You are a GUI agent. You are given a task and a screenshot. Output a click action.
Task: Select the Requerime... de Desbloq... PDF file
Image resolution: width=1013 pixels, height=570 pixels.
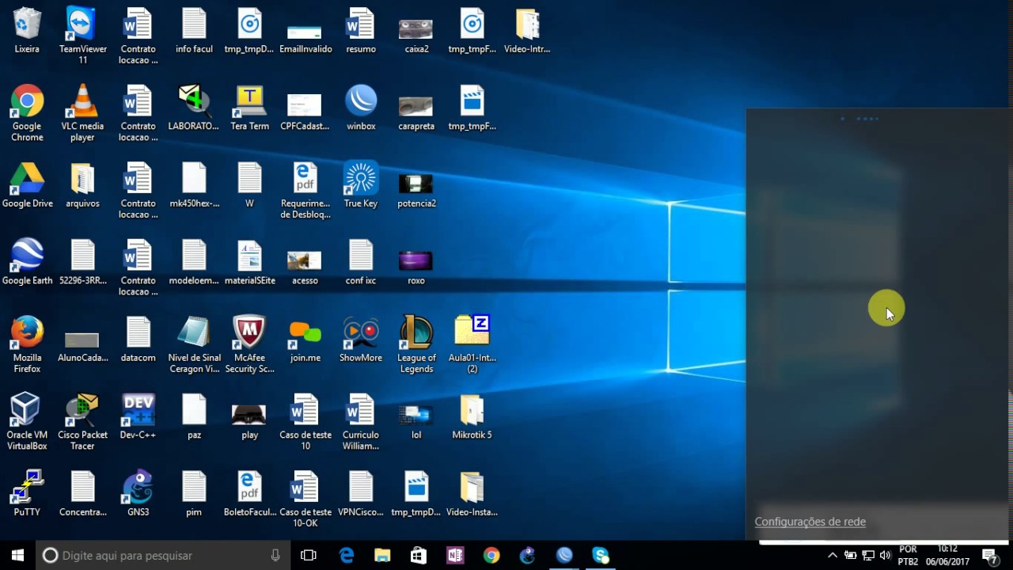[x=305, y=191]
